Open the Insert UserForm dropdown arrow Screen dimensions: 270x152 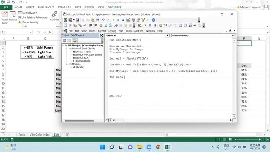coord(74,20)
